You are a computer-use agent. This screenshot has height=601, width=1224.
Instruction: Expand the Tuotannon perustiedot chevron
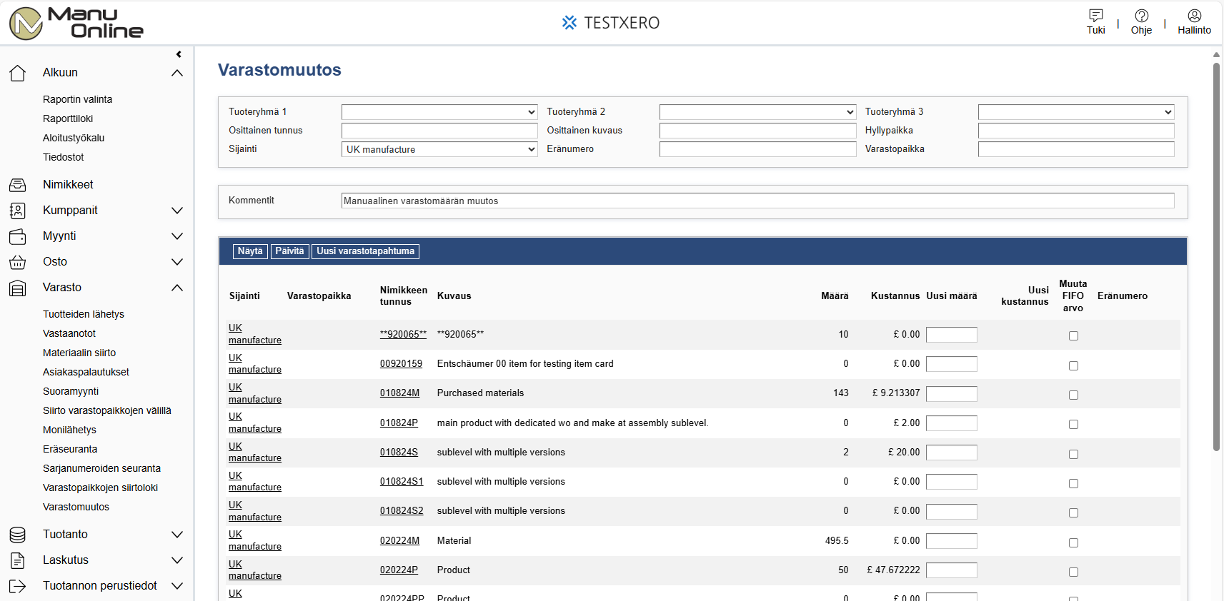click(x=177, y=586)
